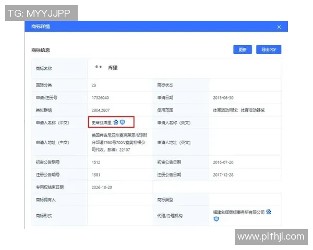Click the shield icon next to 史蒂芬库里
313x250 pixels.
pos(123,122)
